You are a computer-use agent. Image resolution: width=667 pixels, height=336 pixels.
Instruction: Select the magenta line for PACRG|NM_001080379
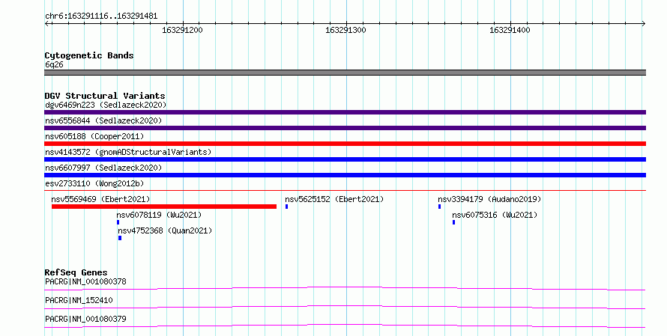coord(345,326)
